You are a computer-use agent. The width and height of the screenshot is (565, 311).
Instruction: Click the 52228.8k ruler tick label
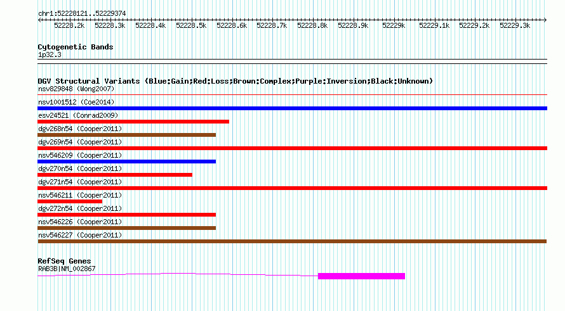pyautogui.click(x=312, y=25)
